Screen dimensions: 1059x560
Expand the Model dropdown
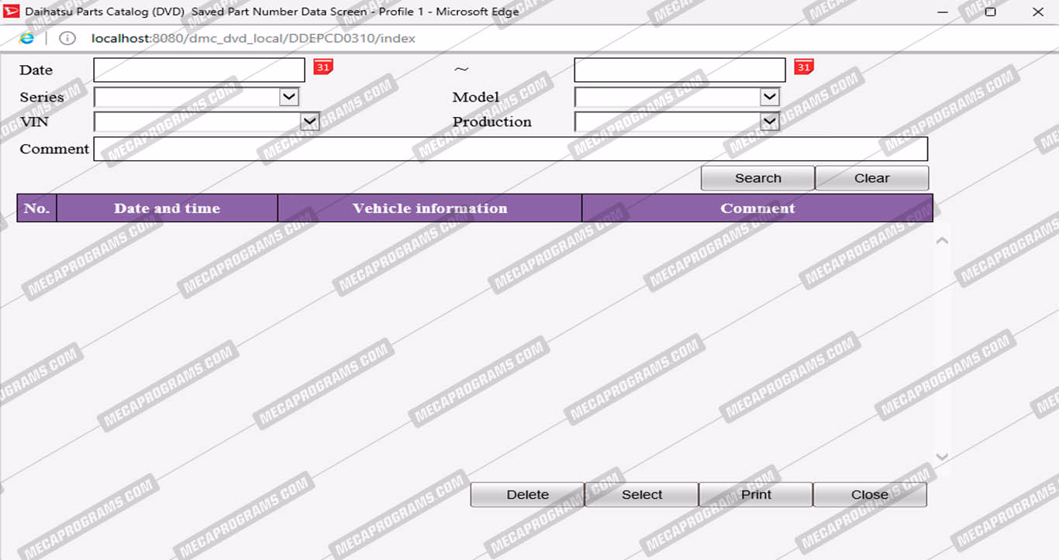coord(769,97)
